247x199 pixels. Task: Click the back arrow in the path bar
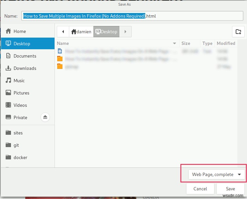(63, 32)
